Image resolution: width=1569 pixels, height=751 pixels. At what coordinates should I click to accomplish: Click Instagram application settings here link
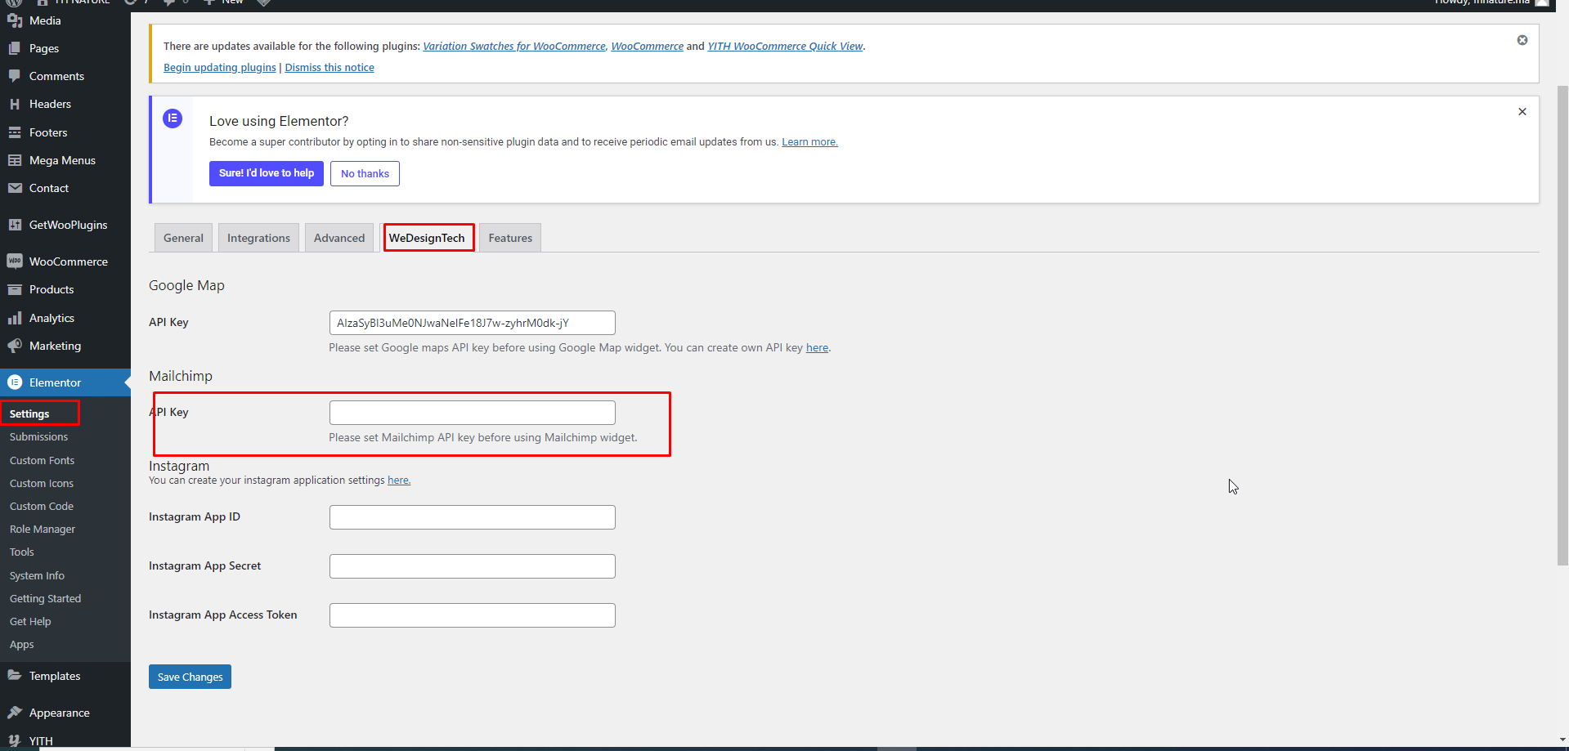pyautogui.click(x=399, y=481)
